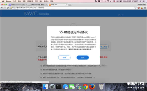Image resolution: width=147 pixels, height=91 pixels.
Task: Bookmark this page with the star icon
Action: point(135,8)
